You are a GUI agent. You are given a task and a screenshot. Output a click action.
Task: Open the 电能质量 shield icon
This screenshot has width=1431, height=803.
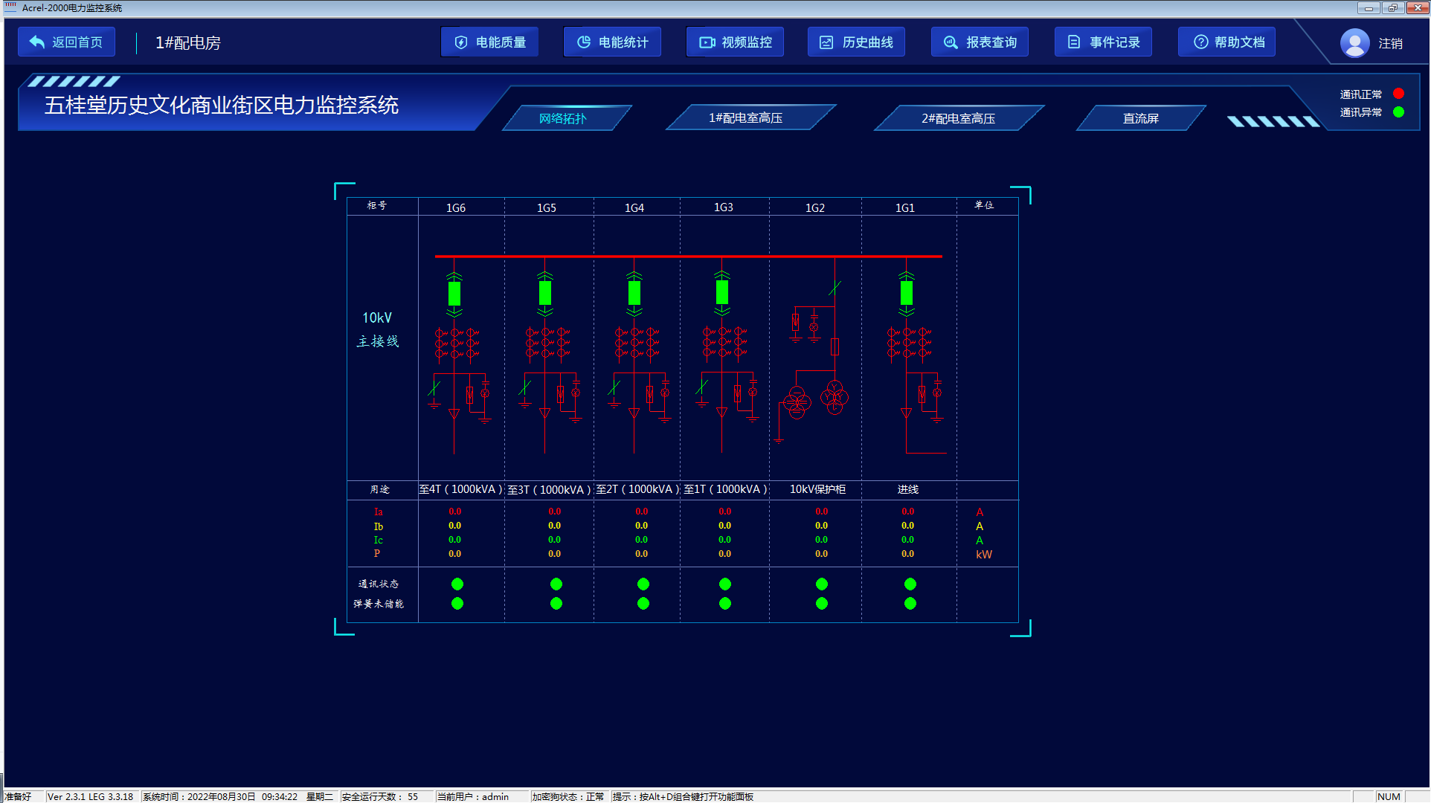point(461,42)
